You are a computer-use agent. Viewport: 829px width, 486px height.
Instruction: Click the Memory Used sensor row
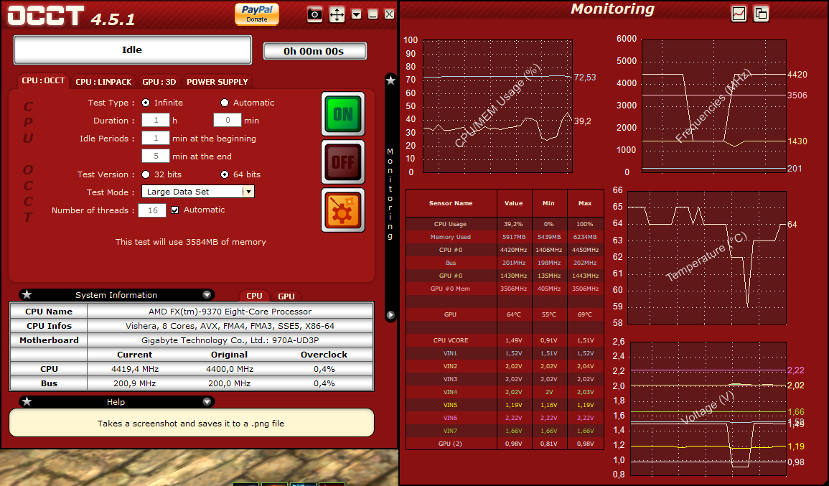click(x=505, y=237)
